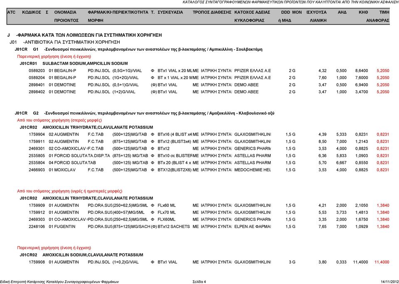Click the ΣΥΣΚΕΥΑΣΙΑ column header

click(x=170, y=12)
